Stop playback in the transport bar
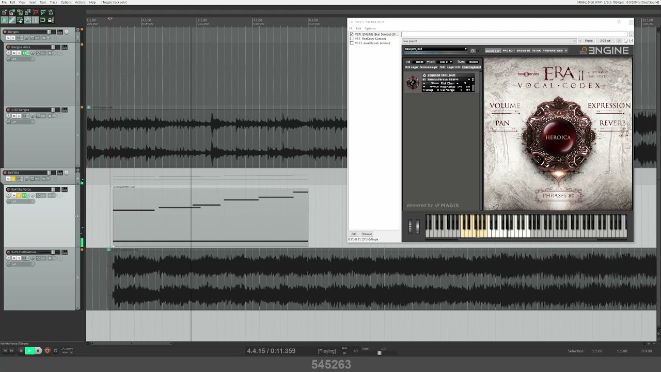The image size is (661, 372). [x=21, y=351]
